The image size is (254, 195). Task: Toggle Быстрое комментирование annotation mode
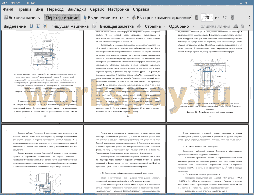(x=162, y=18)
